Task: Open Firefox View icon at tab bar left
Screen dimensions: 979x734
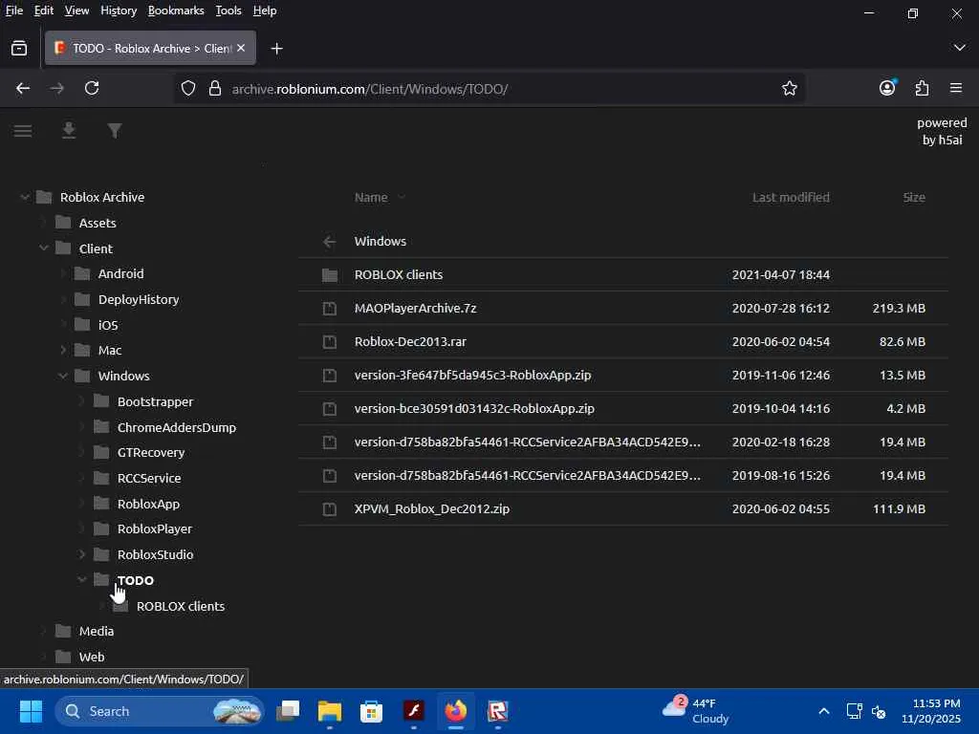Action: (19, 48)
